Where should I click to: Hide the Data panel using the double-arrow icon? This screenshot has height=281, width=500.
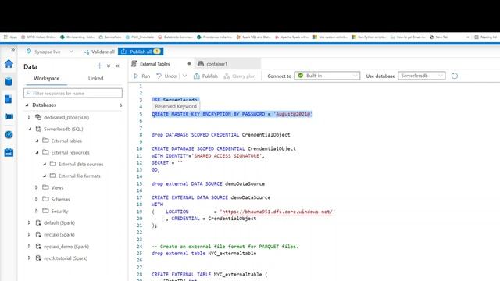[x=117, y=66]
